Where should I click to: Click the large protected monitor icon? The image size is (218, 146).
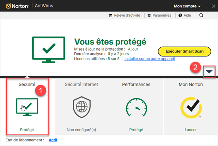[x=49, y=49]
